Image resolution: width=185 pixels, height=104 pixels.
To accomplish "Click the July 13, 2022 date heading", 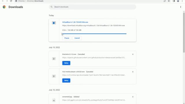I will pyautogui.click(x=54, y=47).
